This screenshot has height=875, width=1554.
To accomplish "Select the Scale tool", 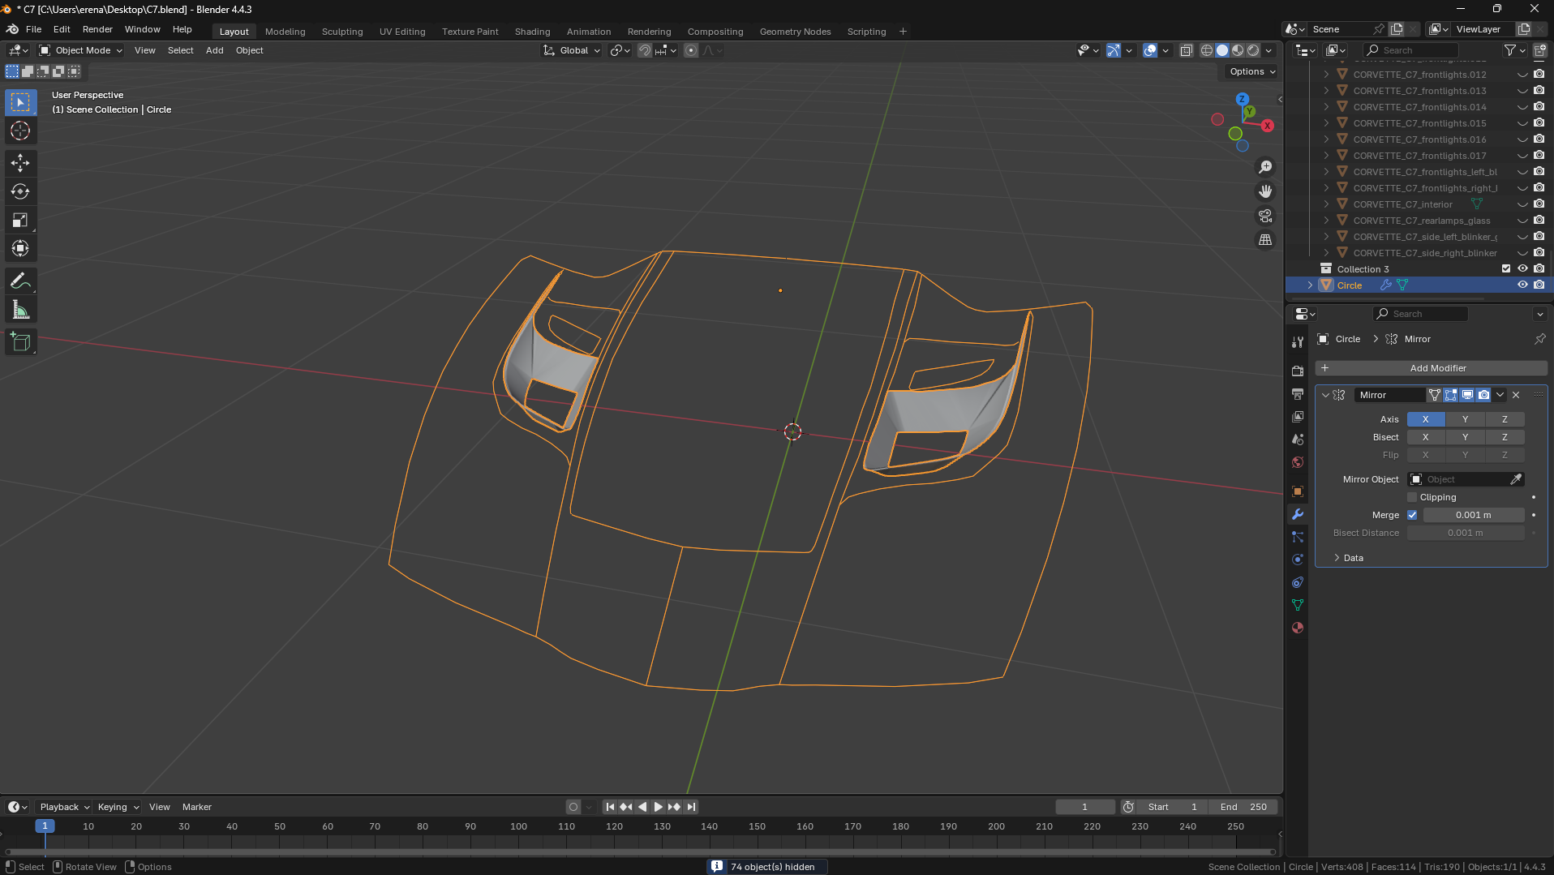I will pyautogui.click(x=20, y=221).
